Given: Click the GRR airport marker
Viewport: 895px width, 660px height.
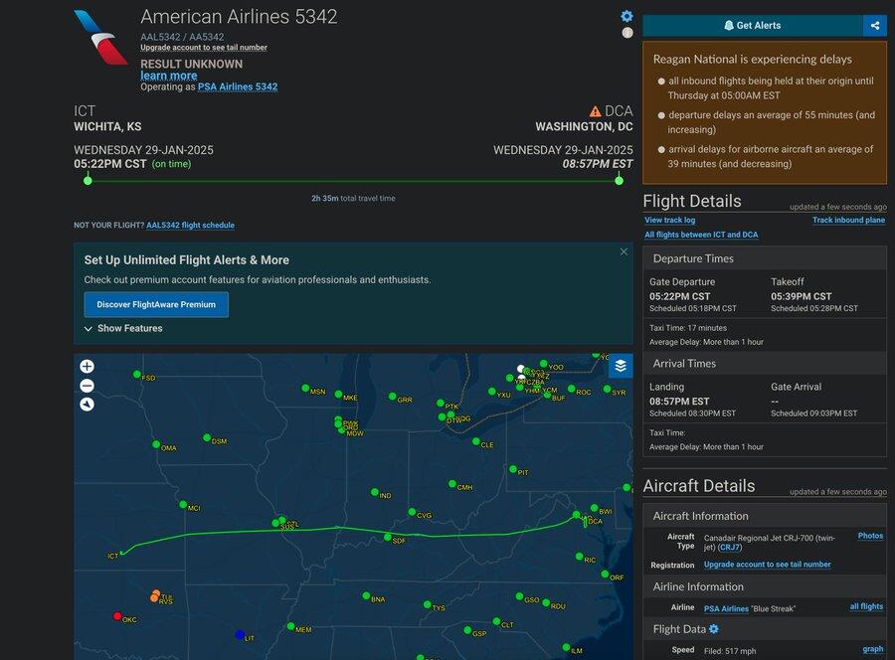Looking at the screenshot, I should coord(392,396).
